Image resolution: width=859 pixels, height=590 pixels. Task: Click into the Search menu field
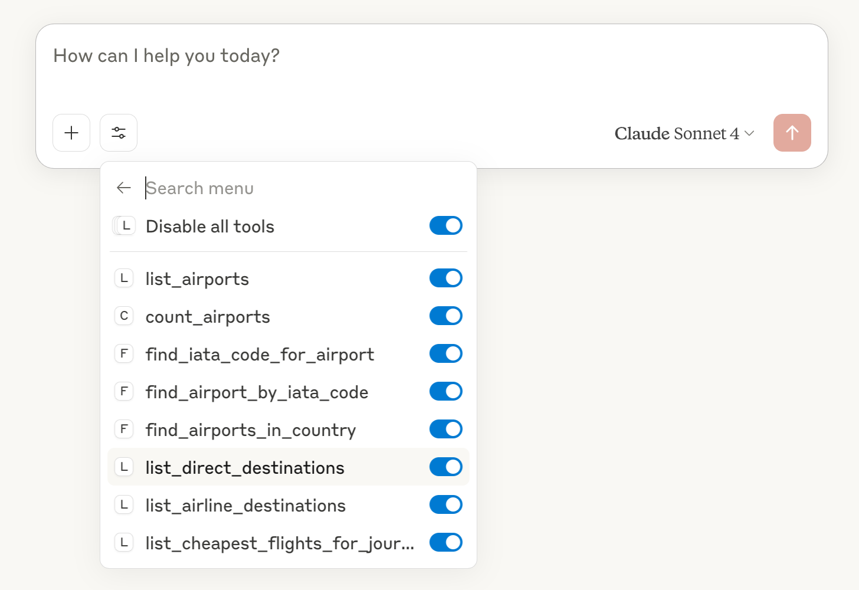coord(295,188)
